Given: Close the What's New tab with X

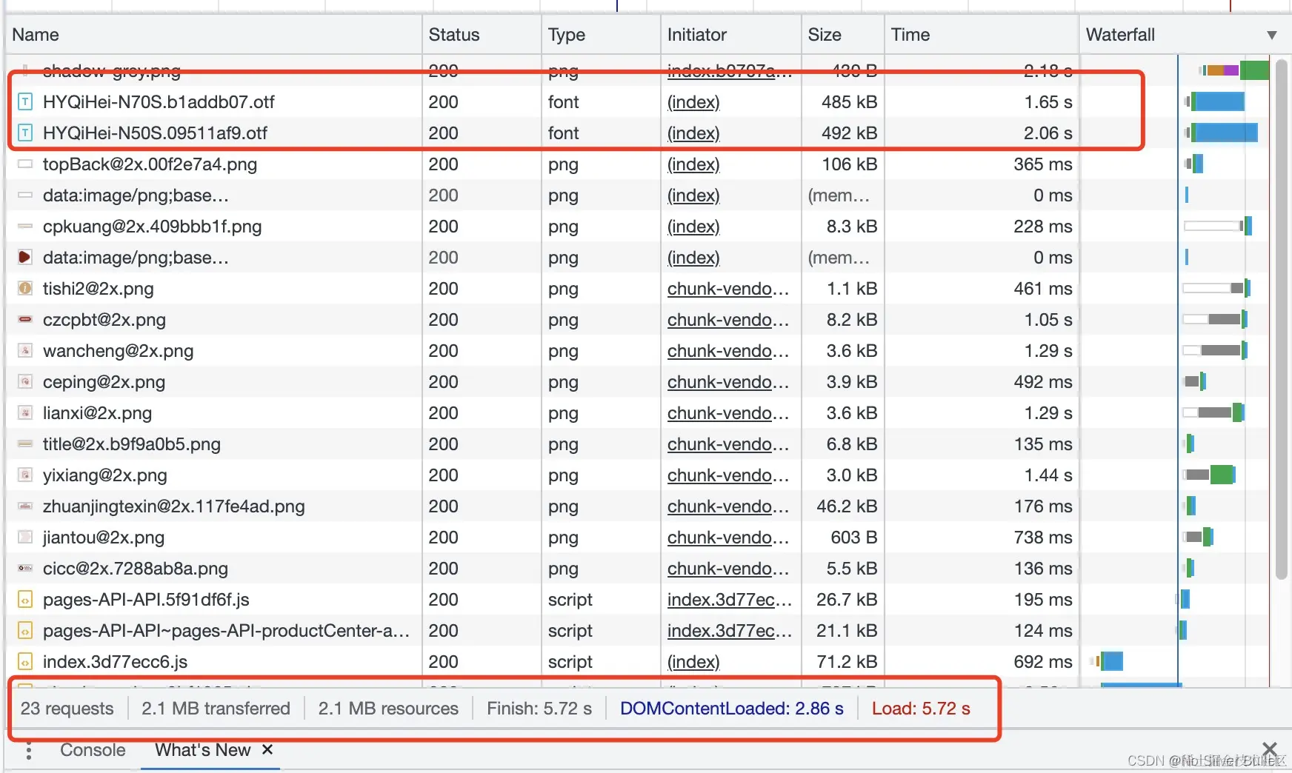Looking at the screenshot, I should [x=267, y=749].
